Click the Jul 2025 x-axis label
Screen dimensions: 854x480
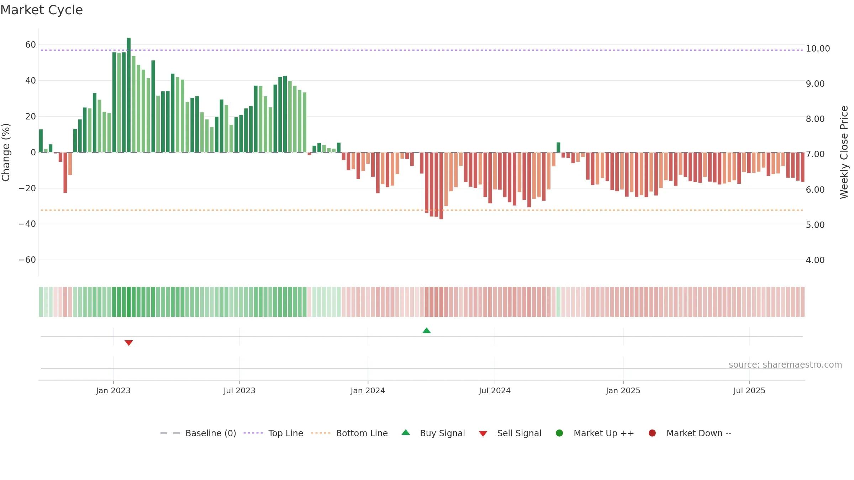(x=749, y=391)
